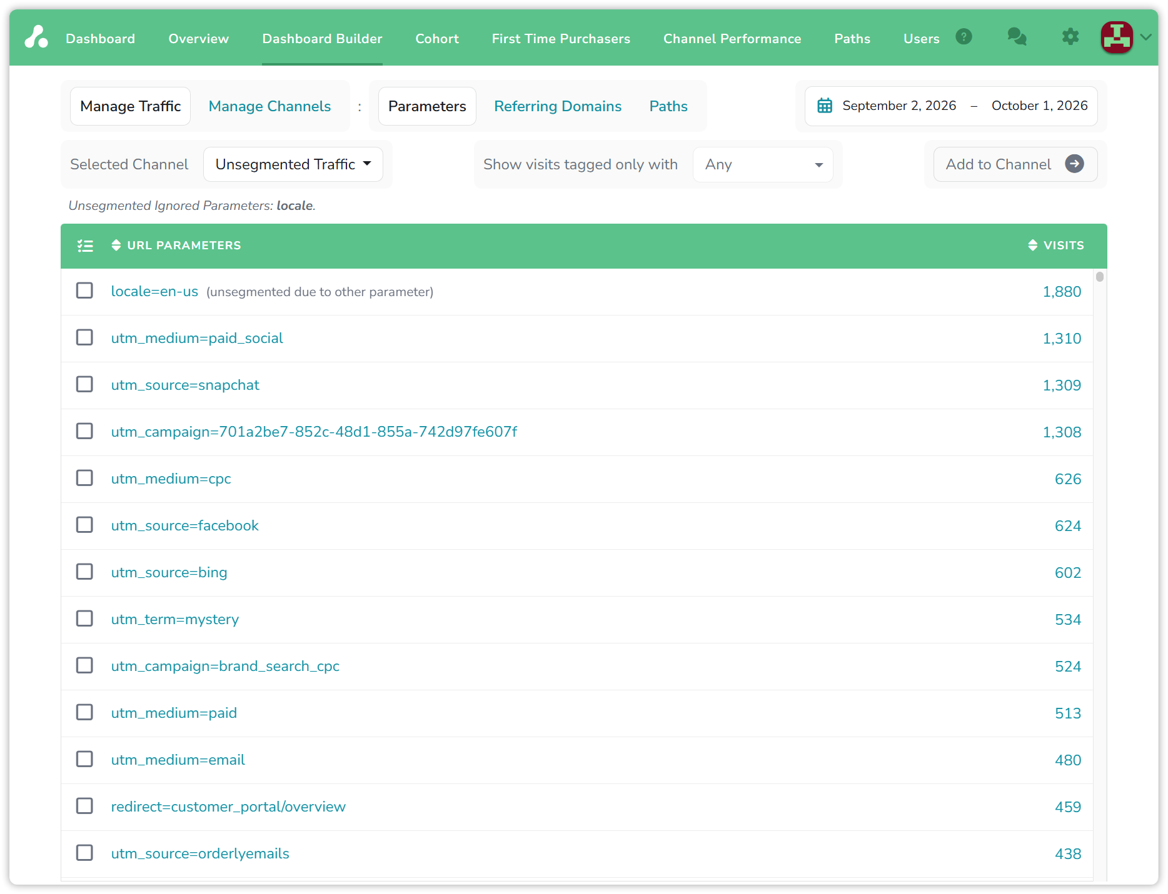This screenshot has height=894, width=1168.
Task: Check the utm_campaign=brand_search_cpc checkbox
Action: [84, 665]
